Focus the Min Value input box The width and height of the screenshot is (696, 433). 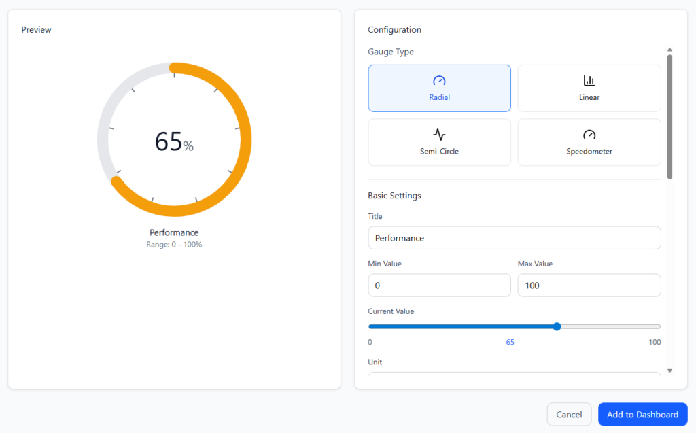pyautogui.click(x=439, y=285)
